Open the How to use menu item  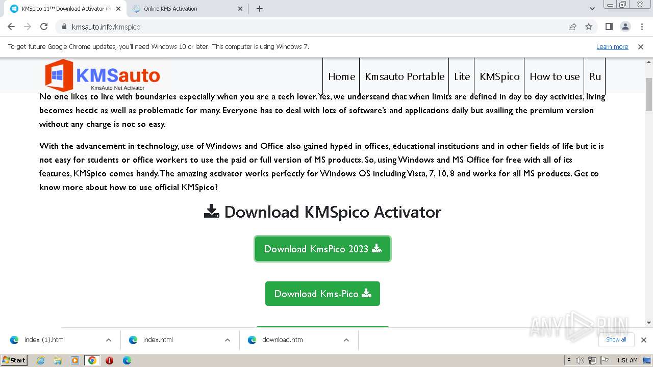pos(555,76)
